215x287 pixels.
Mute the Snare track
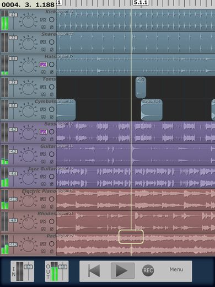(44, 50)
